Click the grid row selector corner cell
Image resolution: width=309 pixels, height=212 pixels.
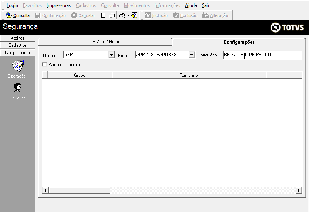tap(45, 75)
